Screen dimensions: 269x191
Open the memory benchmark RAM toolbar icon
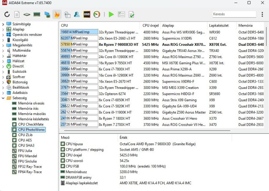37,14
